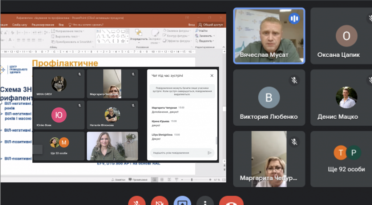Open the Заливка фигуры fill dropdown
Viewport: 372px width, 205px height.
pyautogui.click(x=177, y=31)
